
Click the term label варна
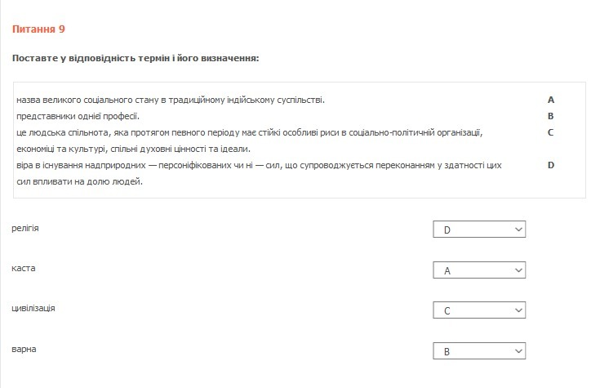coord(24,349)
